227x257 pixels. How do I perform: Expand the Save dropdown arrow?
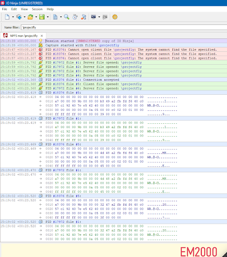point(48,17)
